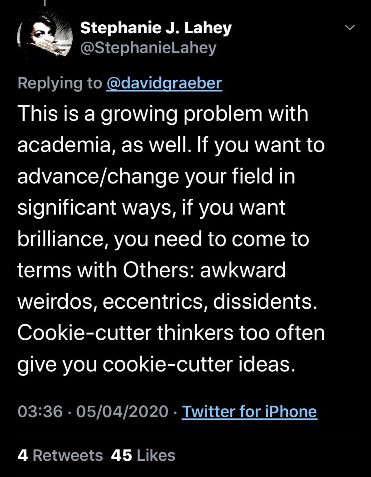
Task: Click the thread connector line above avatar
Action: pos(45,3)
